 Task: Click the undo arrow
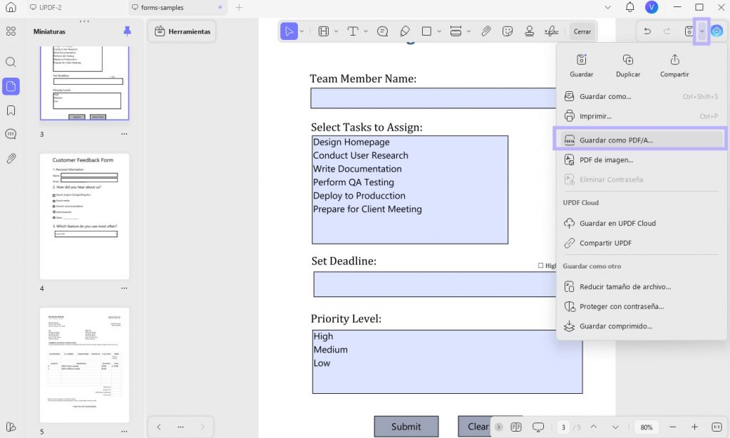point(647,31)
